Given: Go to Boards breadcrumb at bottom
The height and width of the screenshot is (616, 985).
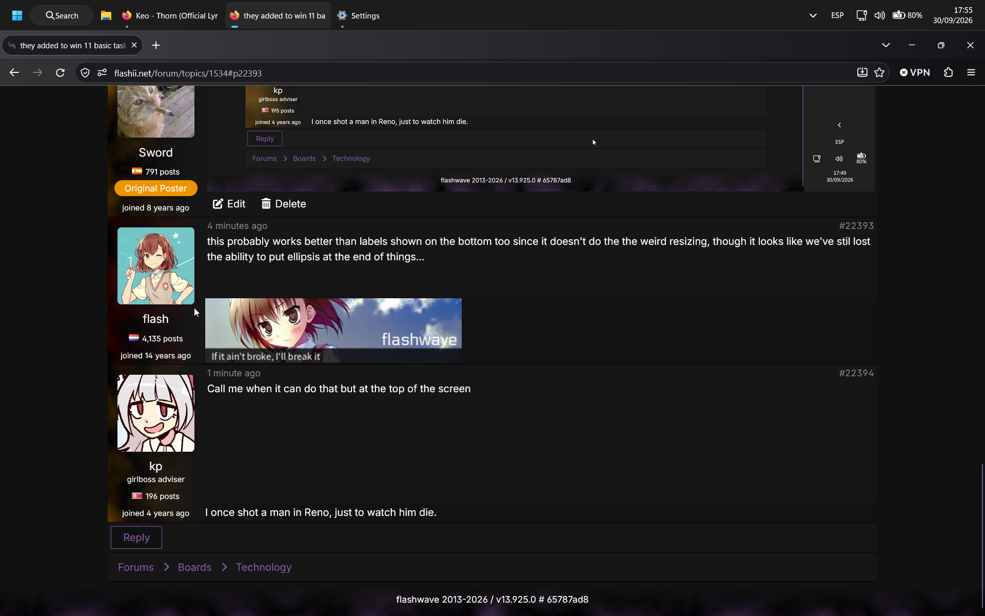Looking at the screenshot, I should click(x=195, y=567).
